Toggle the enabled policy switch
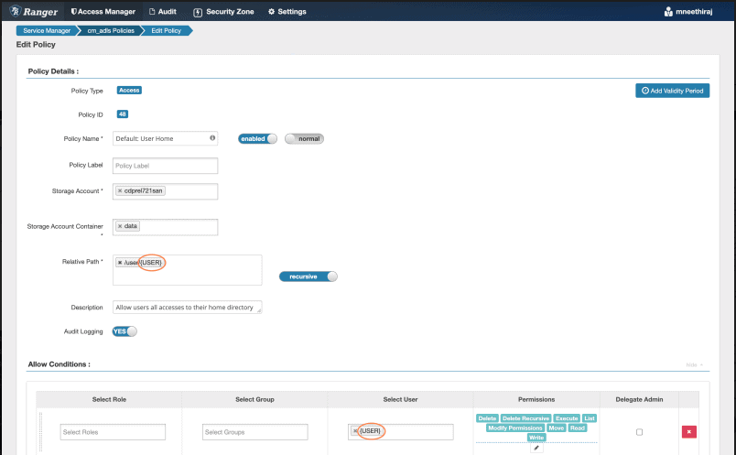 click(257, 139)
